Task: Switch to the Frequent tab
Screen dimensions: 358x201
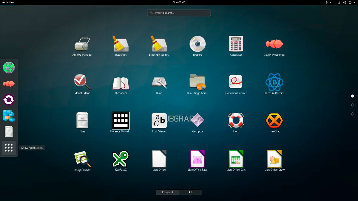Action: (168, 192)
